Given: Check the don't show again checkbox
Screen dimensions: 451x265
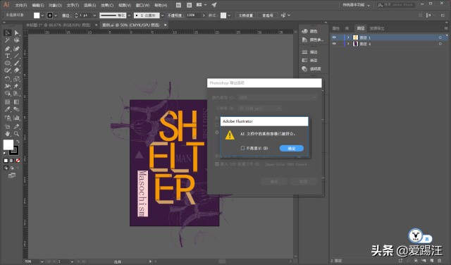Looking at the screenshot, I should coord(242,148).
